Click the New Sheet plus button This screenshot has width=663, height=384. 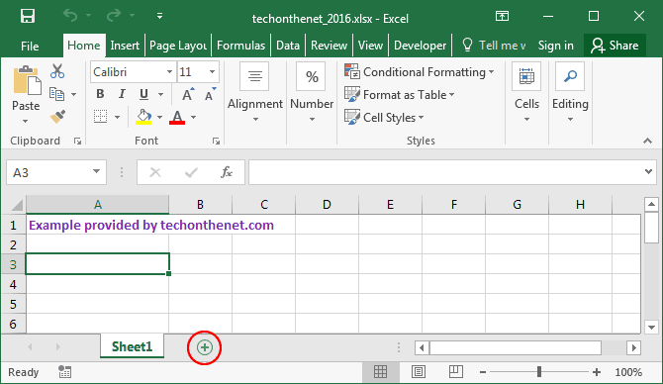[x=204, y=347]
